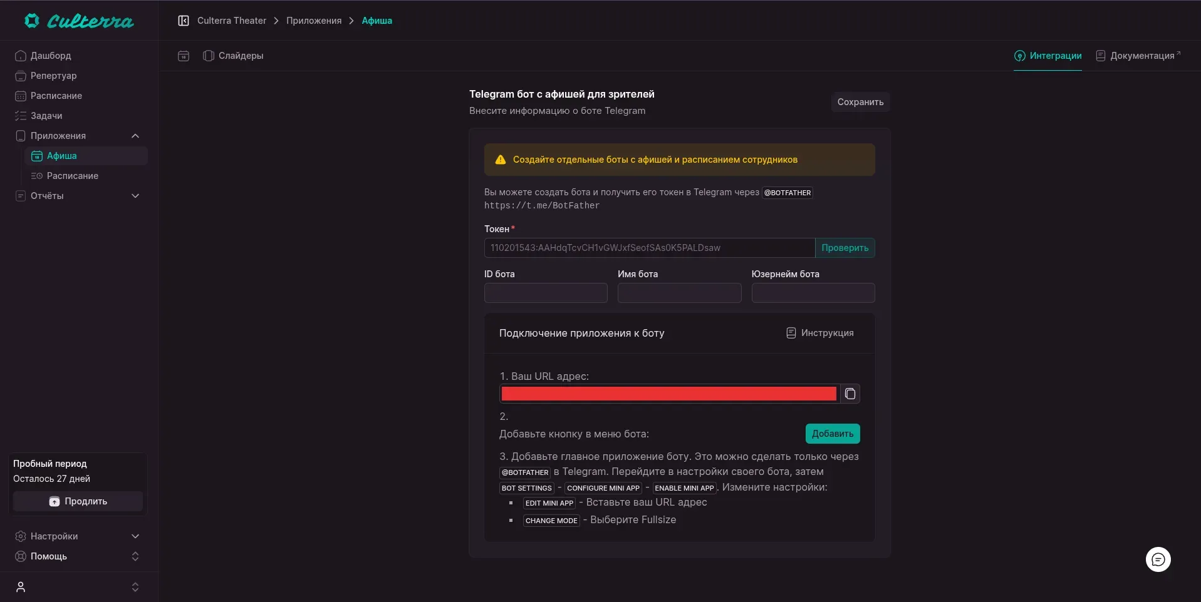
Task: Open the Инструкция link
Action: [820, 333]
